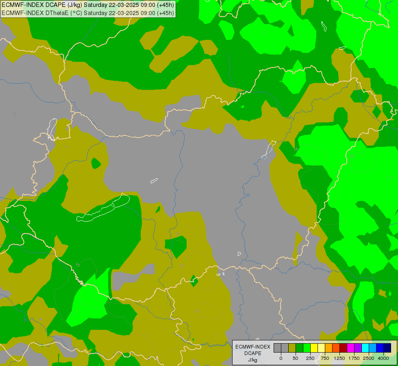Image resolution: width=398 pixels, height=366 pixels.
Task: Click the legend value 1750
Action: (x=354, y=358)
